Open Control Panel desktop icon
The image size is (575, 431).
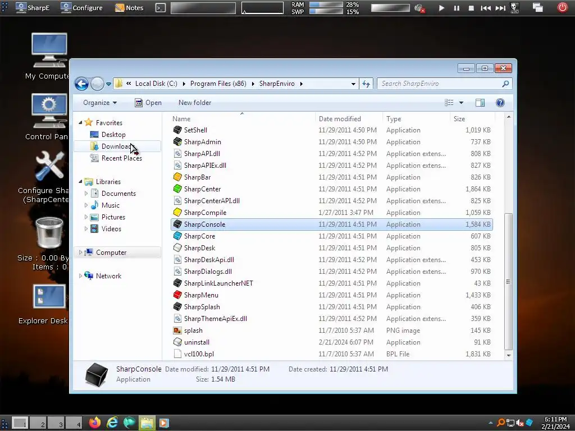[x=49, y=111]
